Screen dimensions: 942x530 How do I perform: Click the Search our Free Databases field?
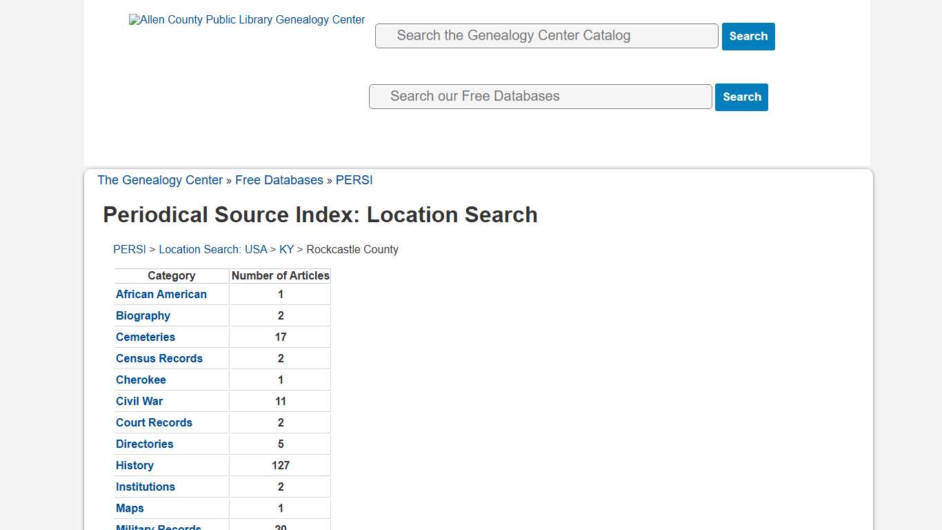click(540, 96)
